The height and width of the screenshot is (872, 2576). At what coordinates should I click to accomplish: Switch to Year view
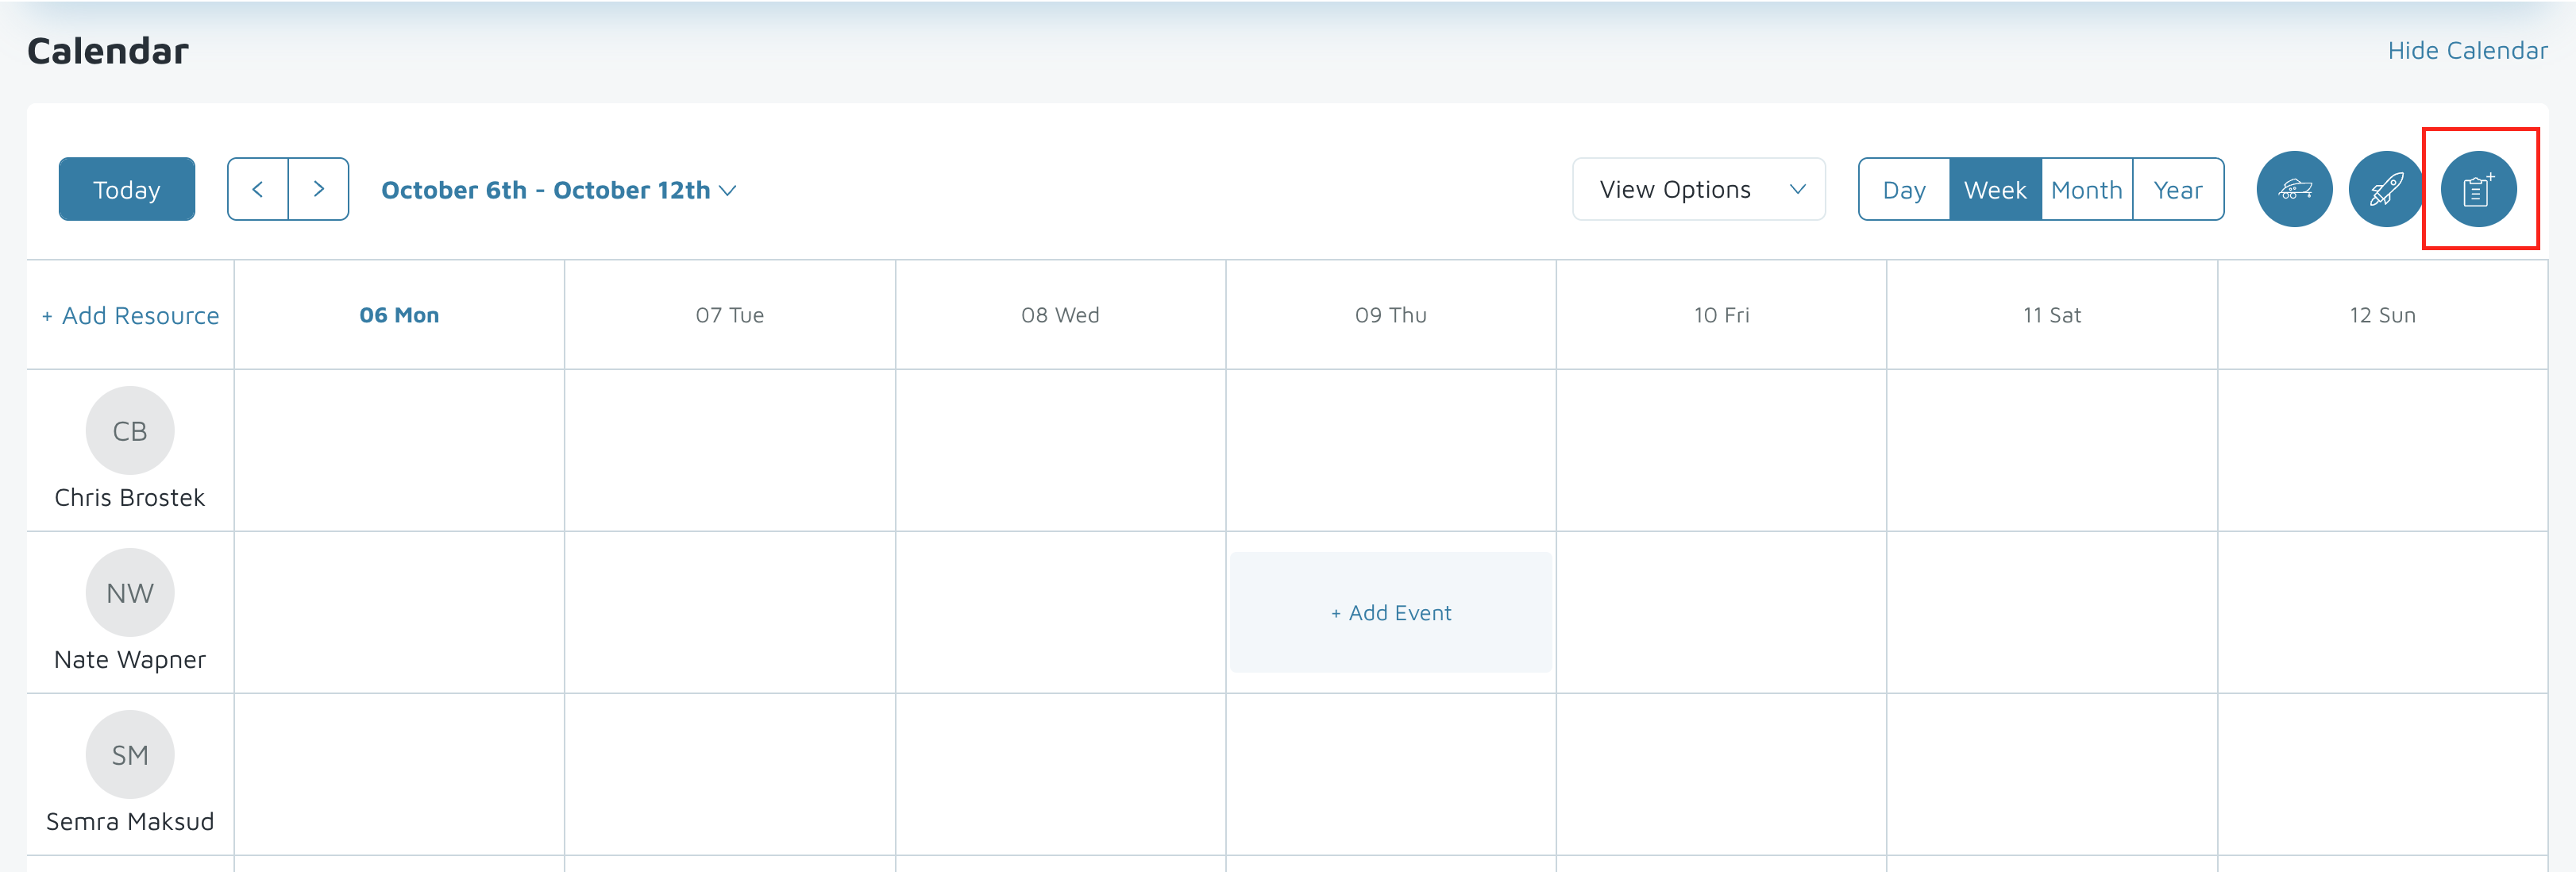(2177, 190)
